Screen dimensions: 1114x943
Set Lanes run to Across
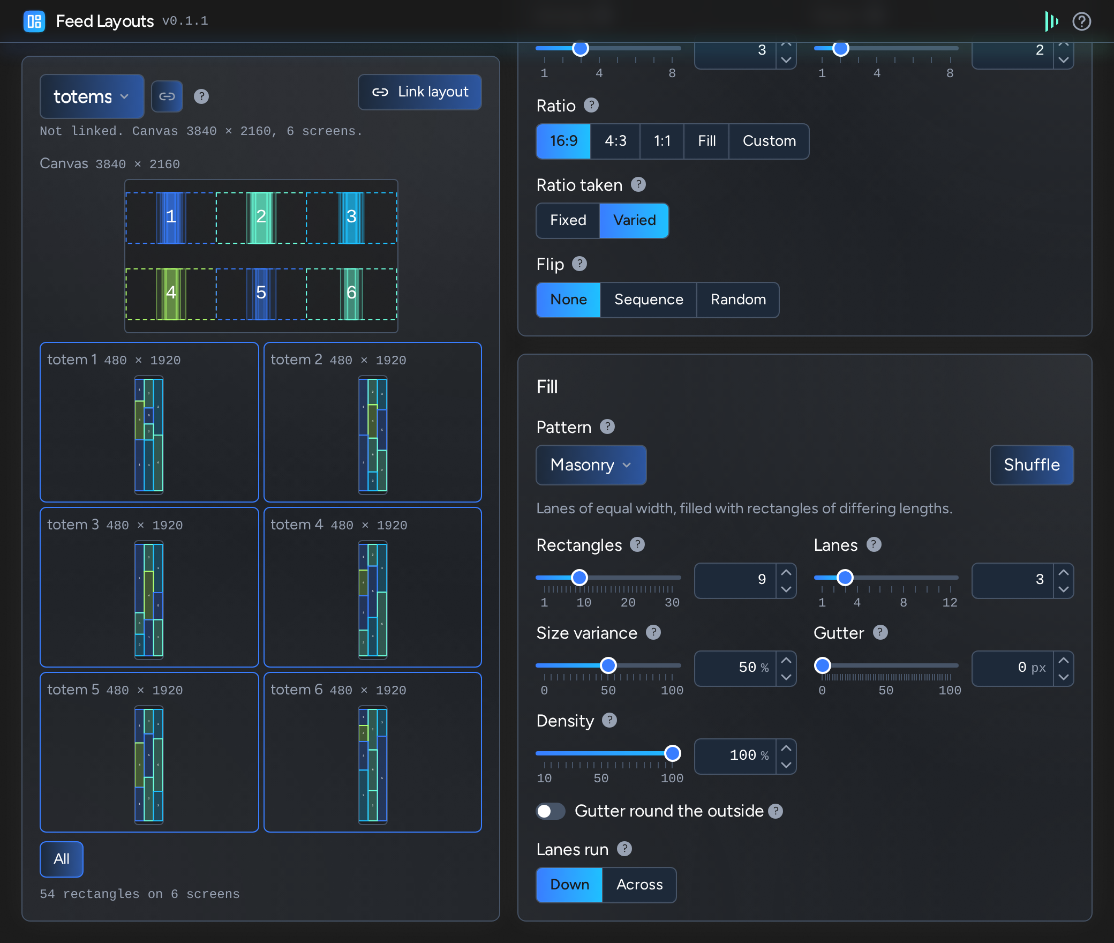click(639, 885)
